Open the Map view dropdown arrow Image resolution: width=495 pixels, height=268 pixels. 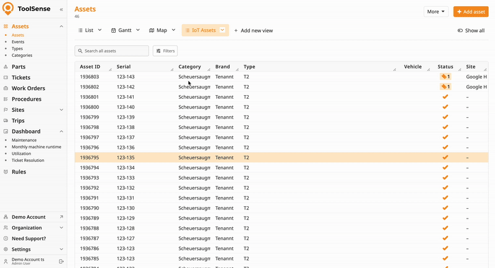(174, 30)
